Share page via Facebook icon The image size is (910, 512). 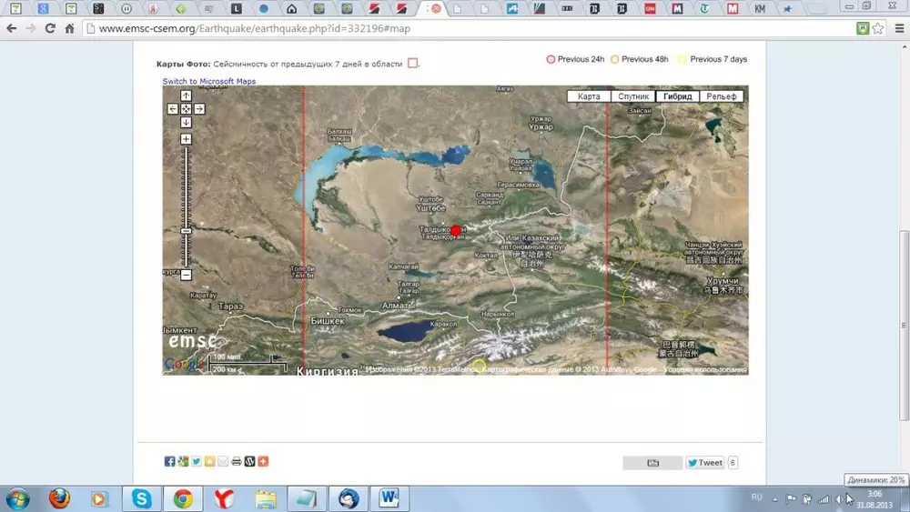(x=169, y=462)
